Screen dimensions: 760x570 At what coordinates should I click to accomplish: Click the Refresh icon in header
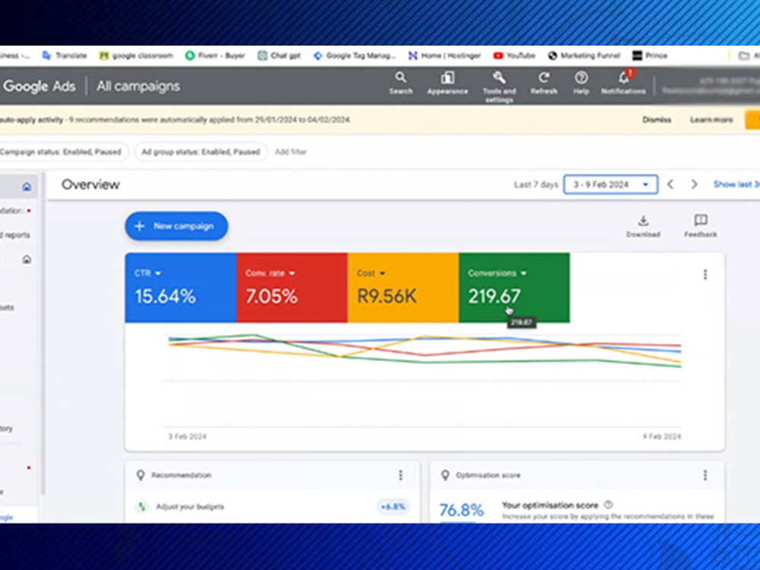coord(544,83)
